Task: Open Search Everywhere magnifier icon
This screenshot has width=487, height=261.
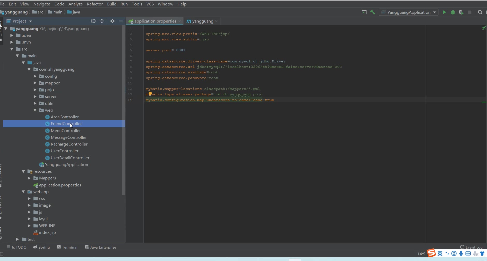Action: [480, 12]
